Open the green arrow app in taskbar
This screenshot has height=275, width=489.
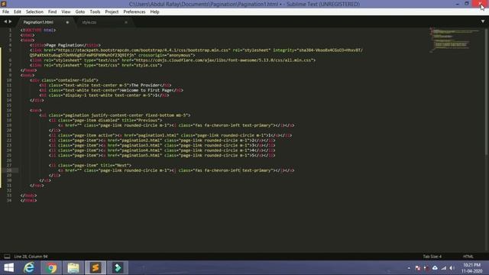click(x=118, y=268)
